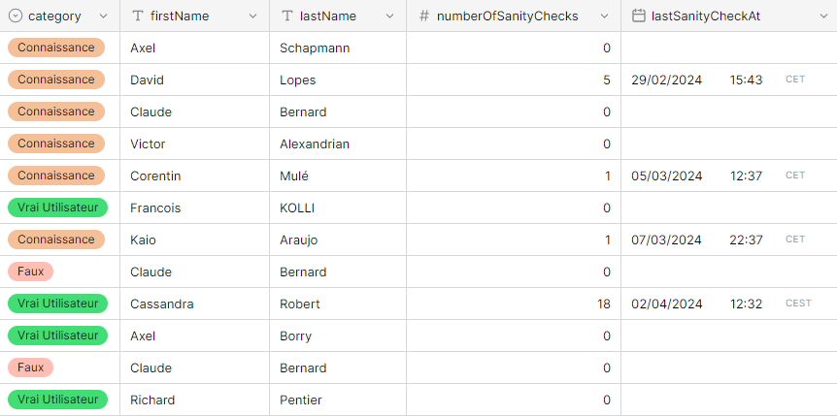Select the first name cell David

click(x=149, y=80)
